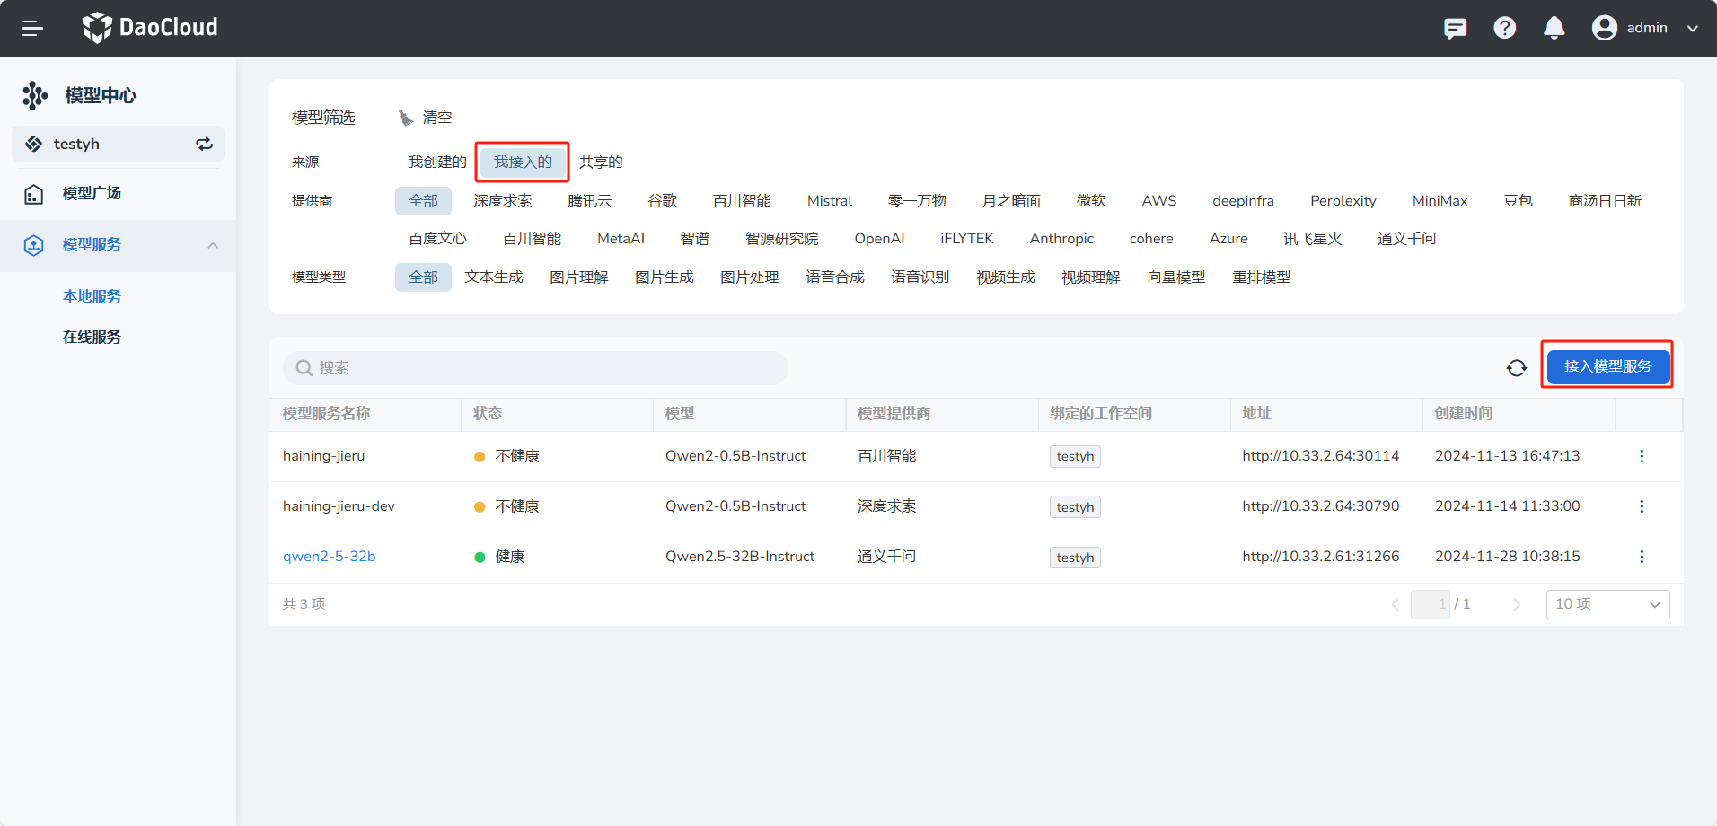Filter model type by 图片理解
Screen dimensions: 1717x826
pyautogui.click(x=579, y=277)
